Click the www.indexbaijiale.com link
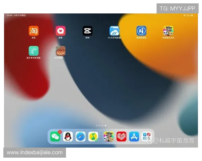 pos(35,153)
